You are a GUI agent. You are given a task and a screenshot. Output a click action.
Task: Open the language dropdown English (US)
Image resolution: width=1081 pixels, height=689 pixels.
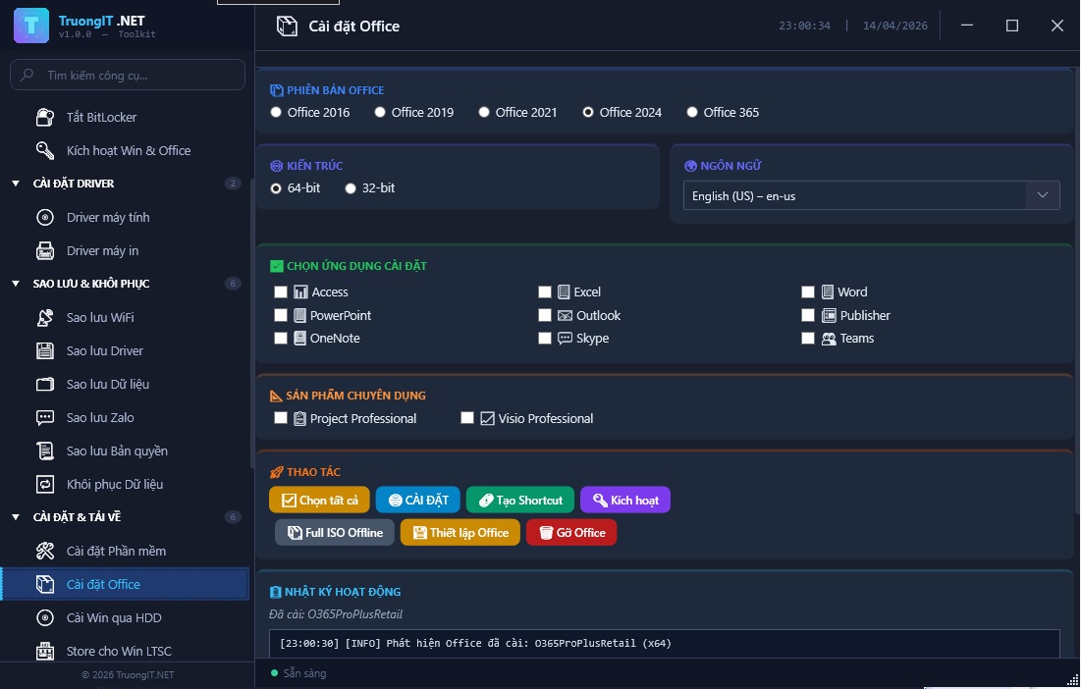click(x=871, y=196)
